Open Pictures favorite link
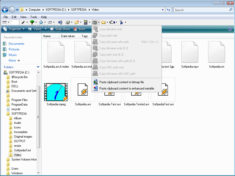235x176 pixels. tap(14, 49)
